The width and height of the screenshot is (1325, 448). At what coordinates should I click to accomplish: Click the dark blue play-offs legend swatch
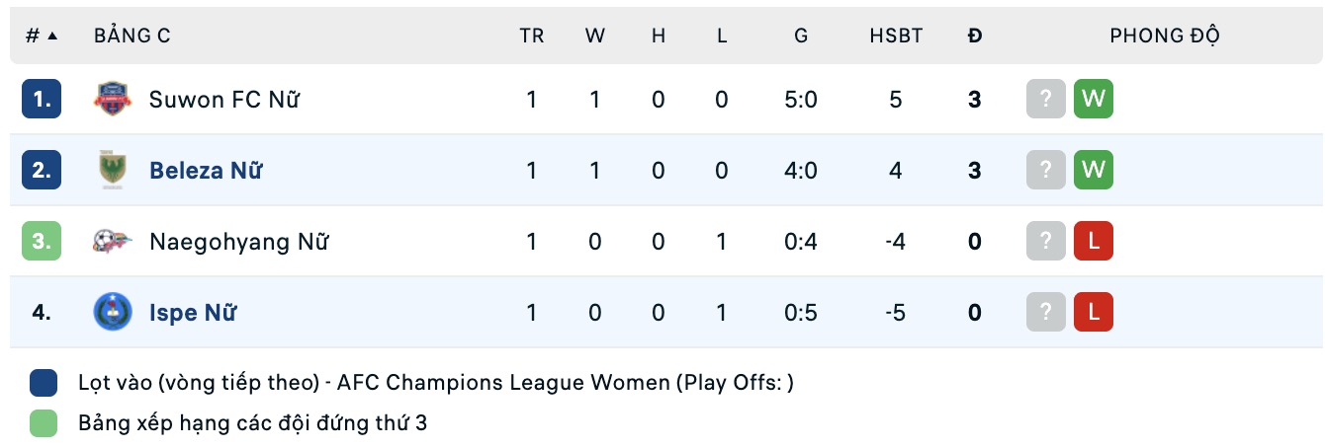[44, 383]
